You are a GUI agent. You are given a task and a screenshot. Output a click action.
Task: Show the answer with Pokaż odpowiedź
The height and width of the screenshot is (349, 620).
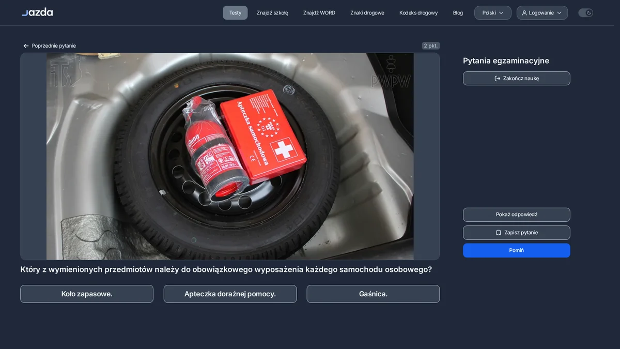click(517, 215)
